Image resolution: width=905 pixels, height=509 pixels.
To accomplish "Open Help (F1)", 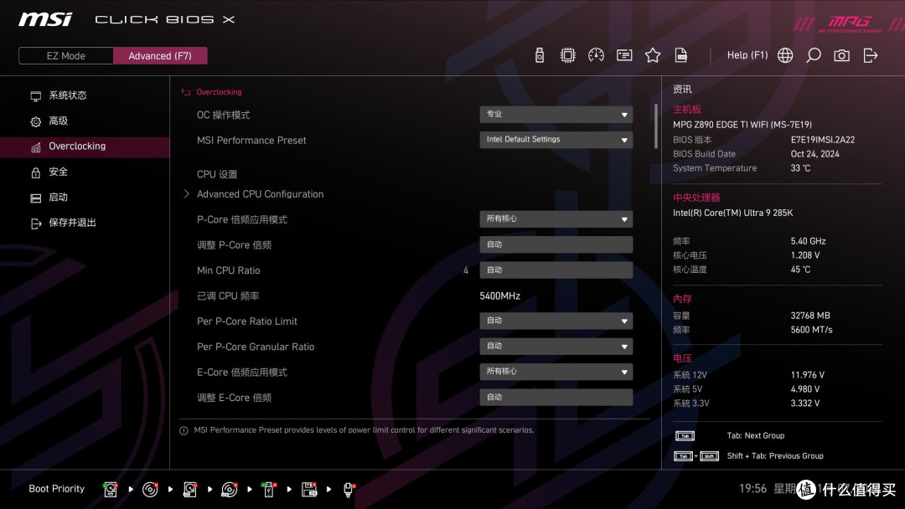I will [747, 55].
